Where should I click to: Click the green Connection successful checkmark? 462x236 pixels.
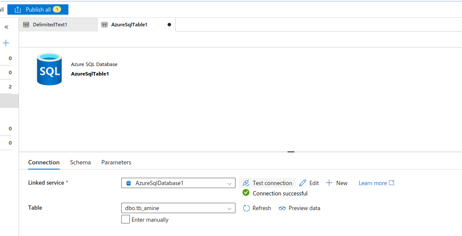pyautogui.click(x=246, y=193)
